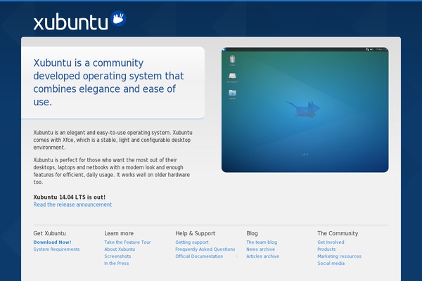
Task: Click the File System drive icon in screenshot
Action: click(232, 77)
